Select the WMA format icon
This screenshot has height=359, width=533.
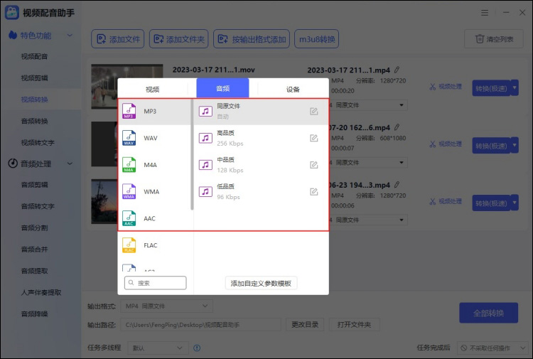pos(129,191)
